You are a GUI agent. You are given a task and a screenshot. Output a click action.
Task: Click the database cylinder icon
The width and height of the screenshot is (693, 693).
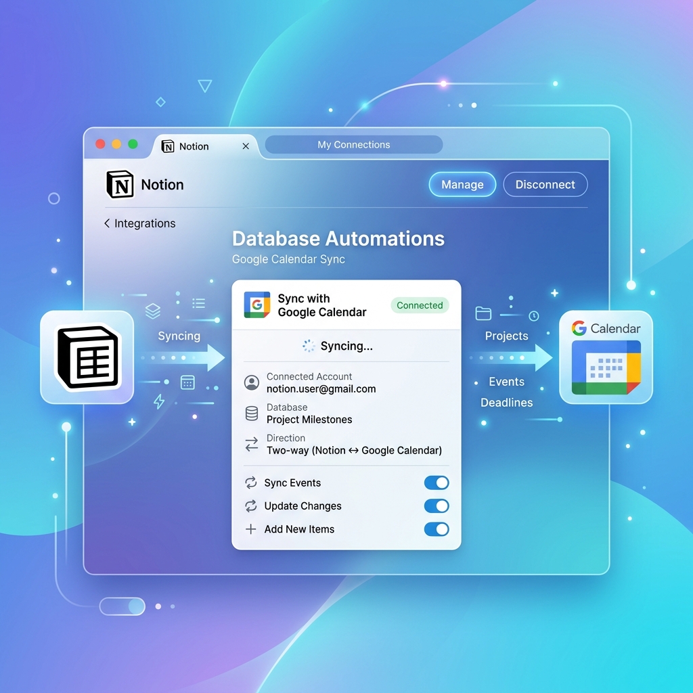click(x=252, y=413)
